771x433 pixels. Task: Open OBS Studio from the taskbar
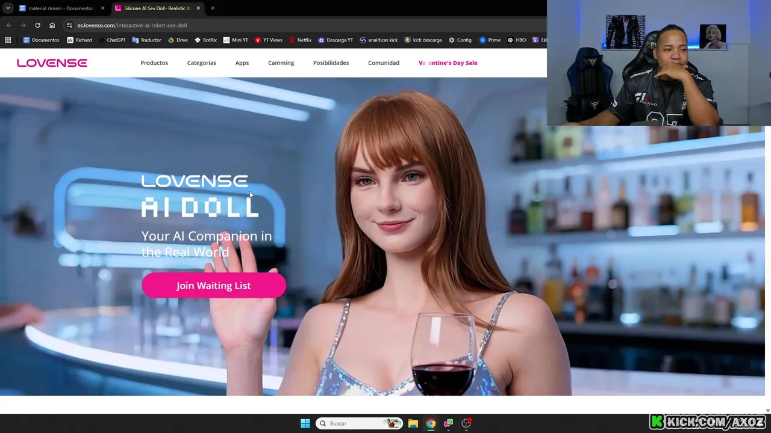(x=466, y=423)
